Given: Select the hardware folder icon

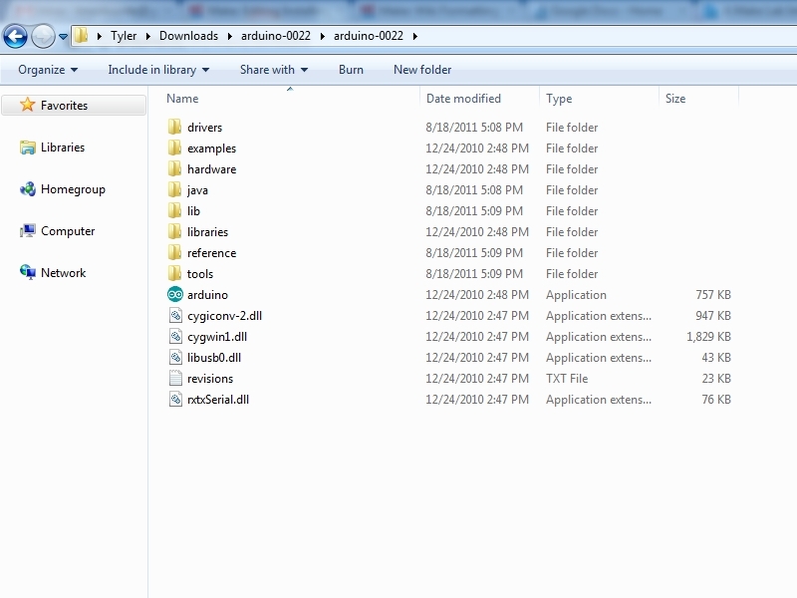Looking at the screenshot, I should (174, 168).
